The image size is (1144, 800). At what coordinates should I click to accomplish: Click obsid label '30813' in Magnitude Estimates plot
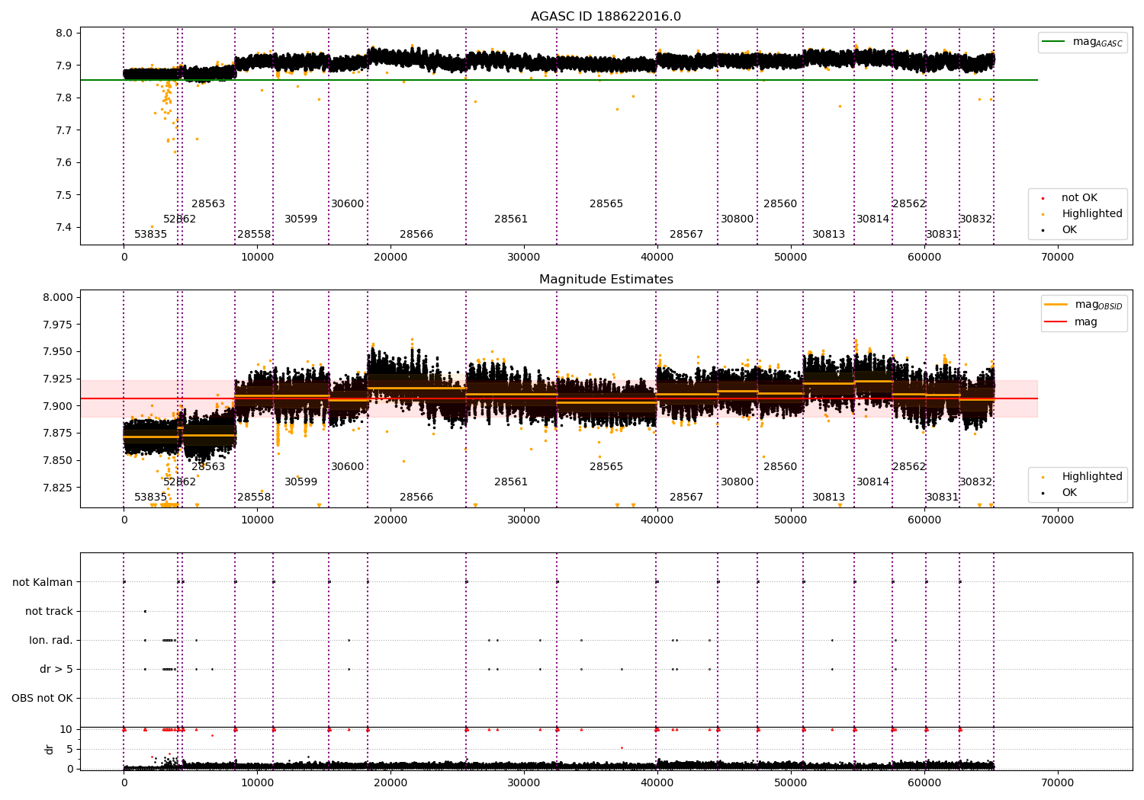tap(829, 498)
